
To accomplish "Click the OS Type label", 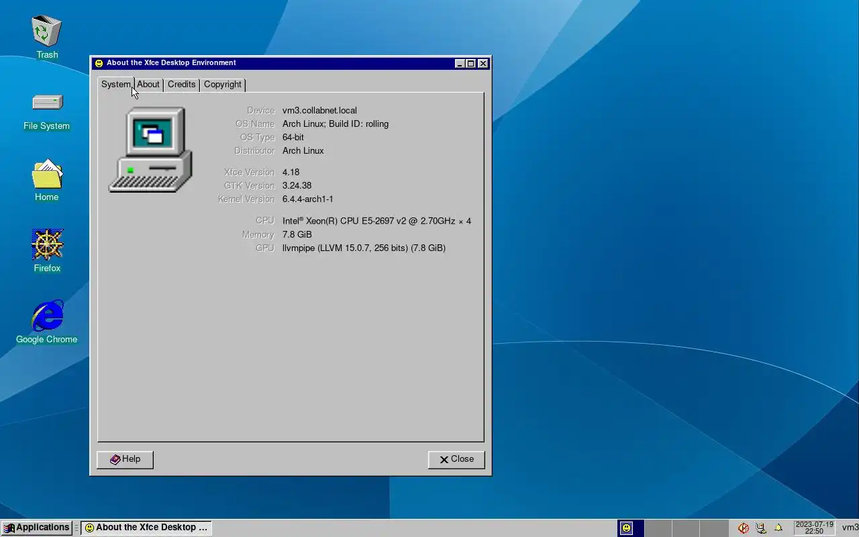I will coord(258,137).
